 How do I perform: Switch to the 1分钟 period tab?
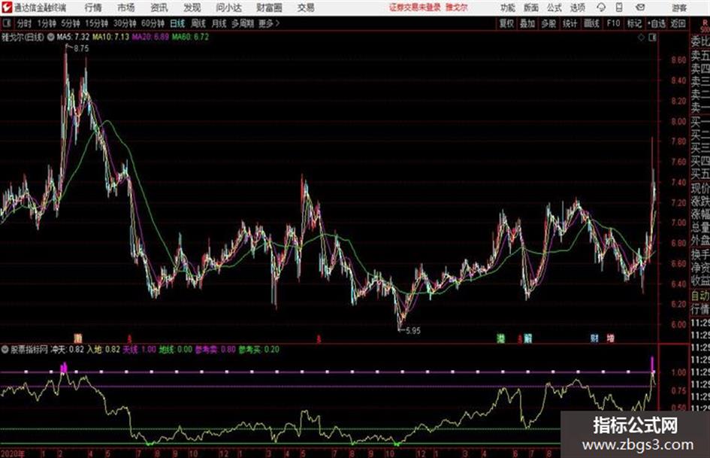[46, 23]
